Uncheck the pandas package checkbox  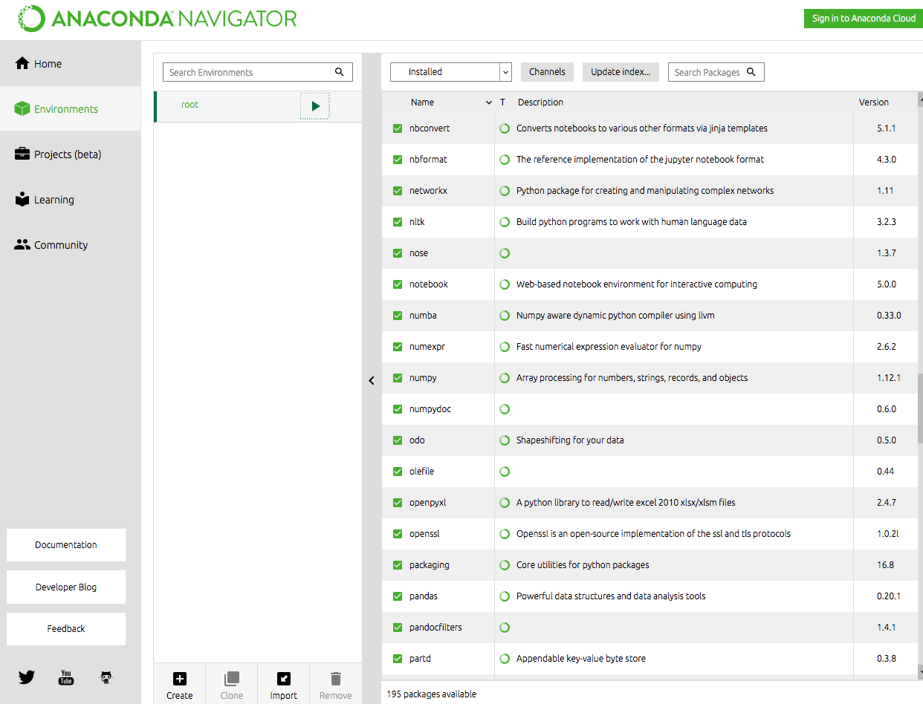click(398, 596)
